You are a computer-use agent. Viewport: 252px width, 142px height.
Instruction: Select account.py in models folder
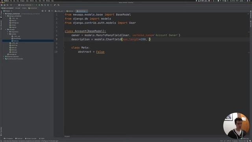[x=16, y=39]
